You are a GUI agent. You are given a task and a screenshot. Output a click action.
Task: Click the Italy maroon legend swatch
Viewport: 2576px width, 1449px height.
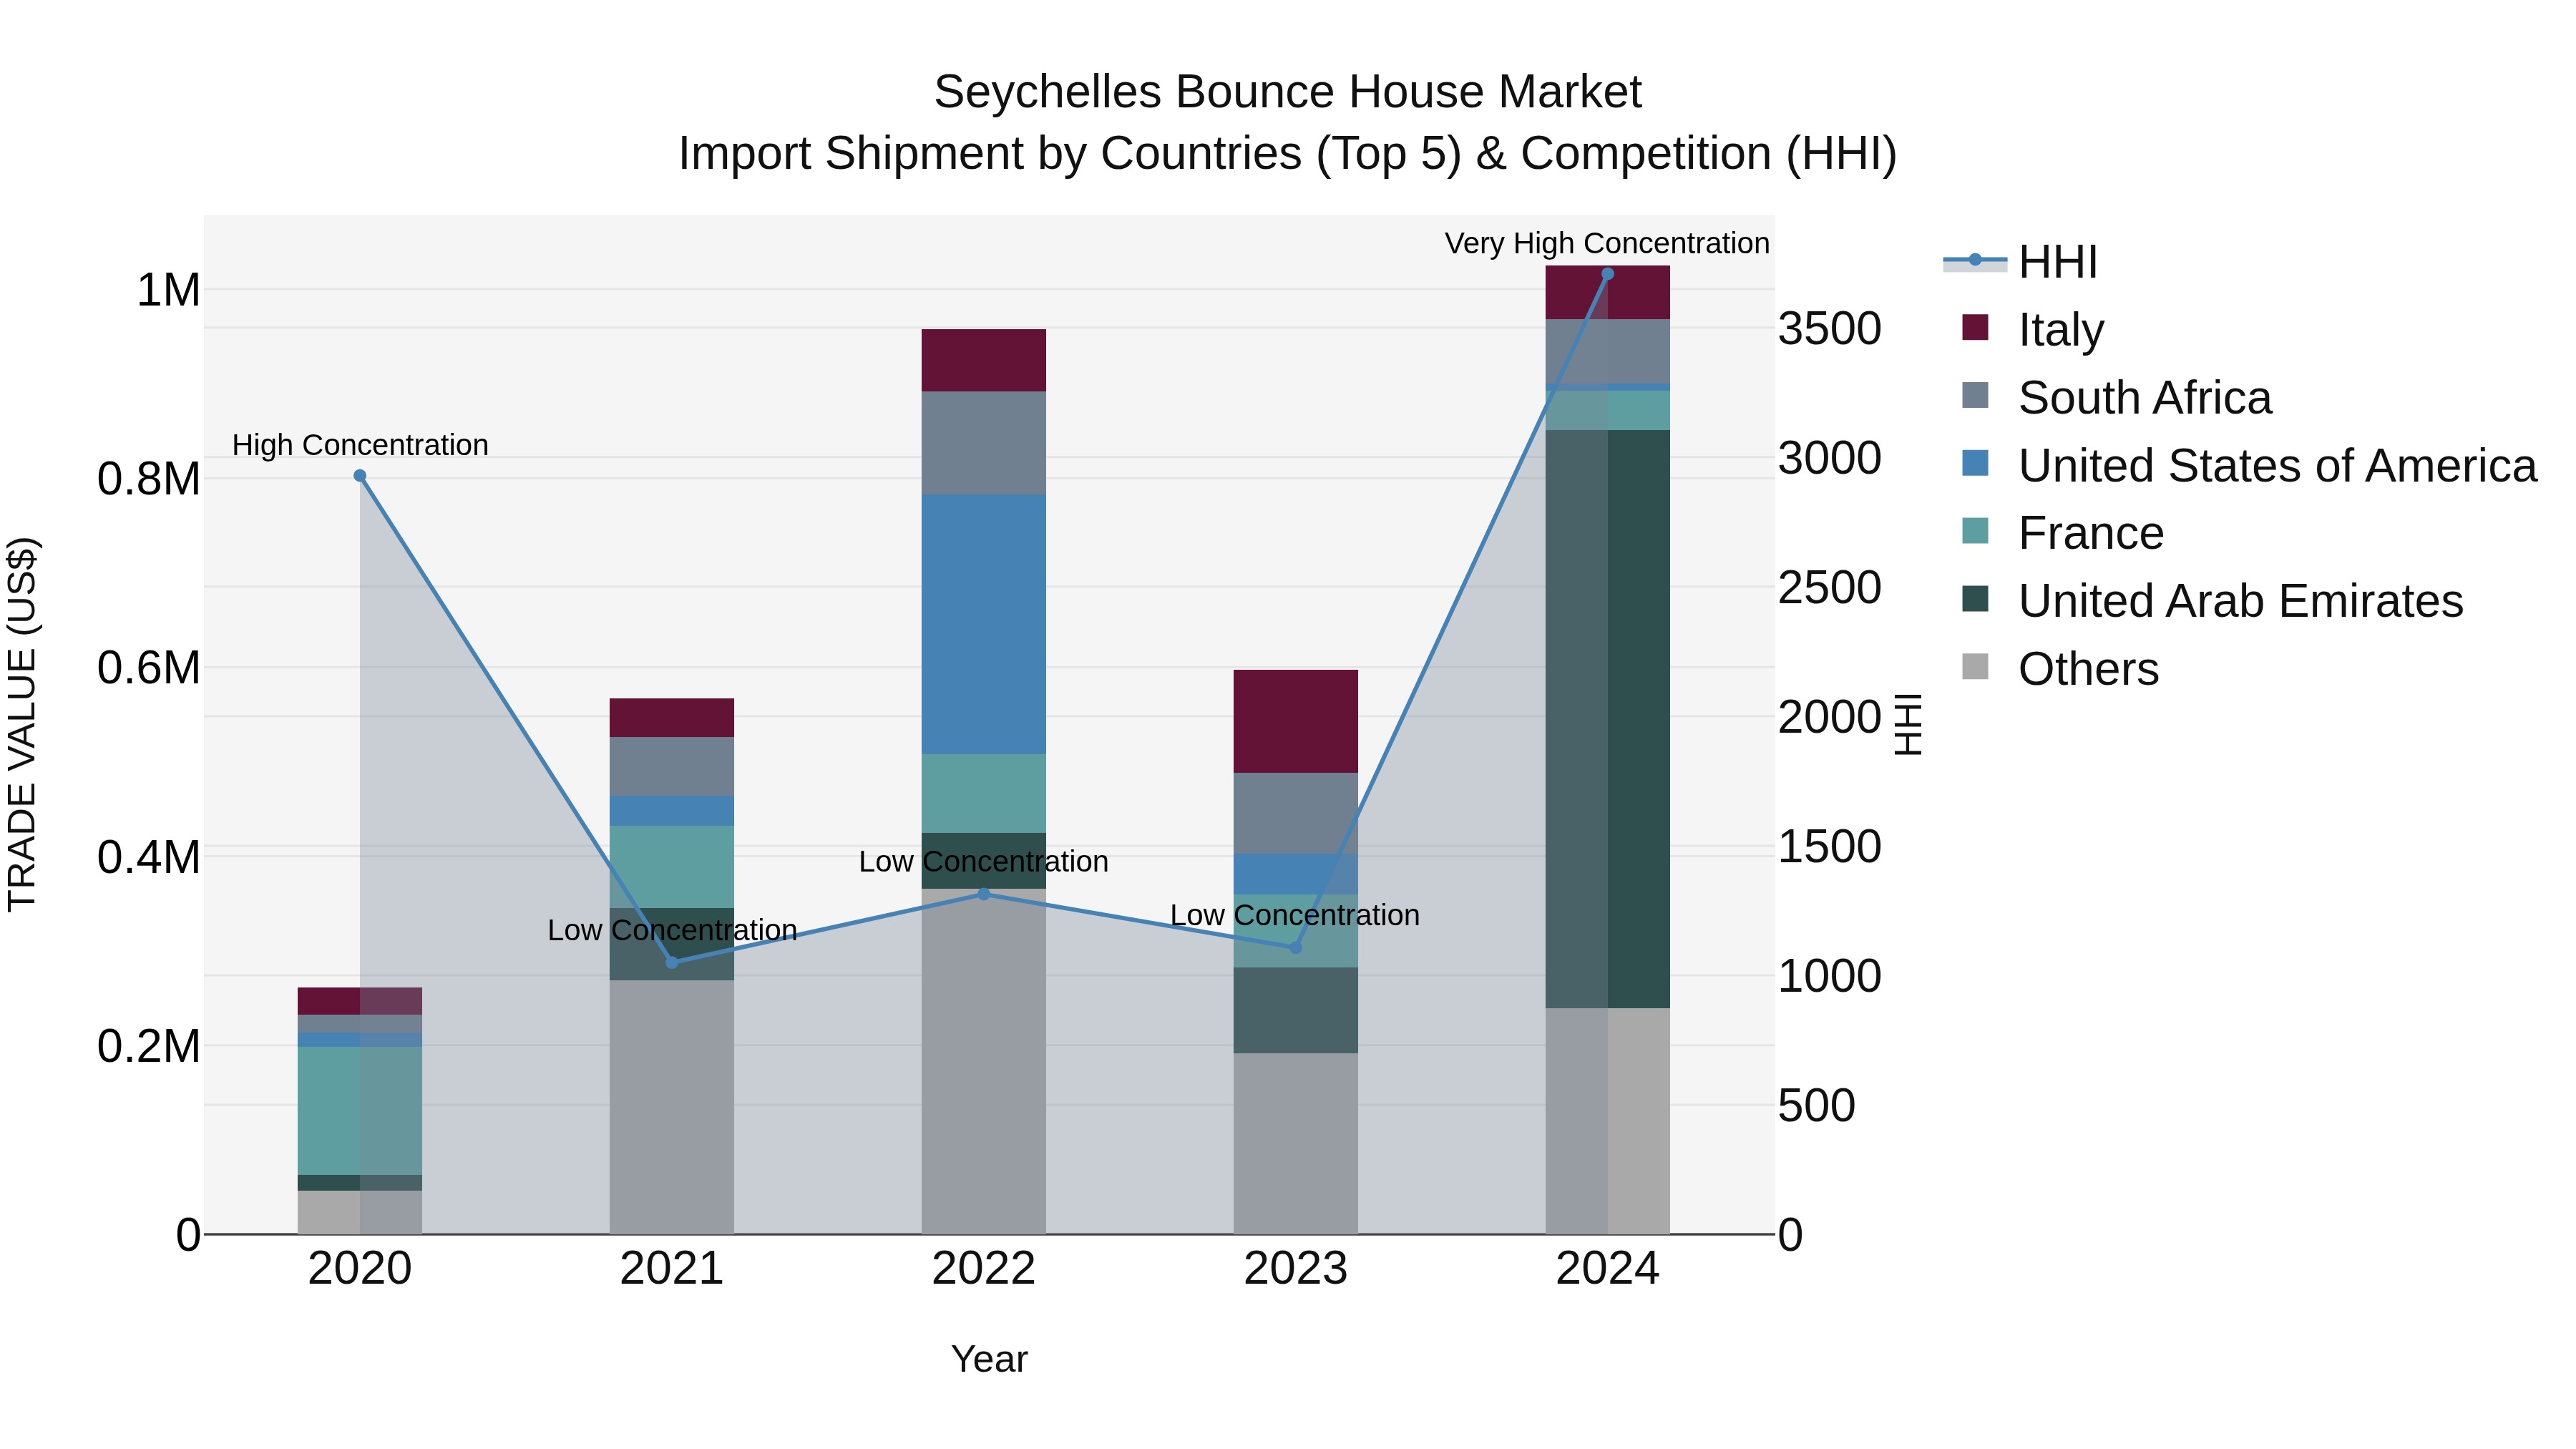1975,327
